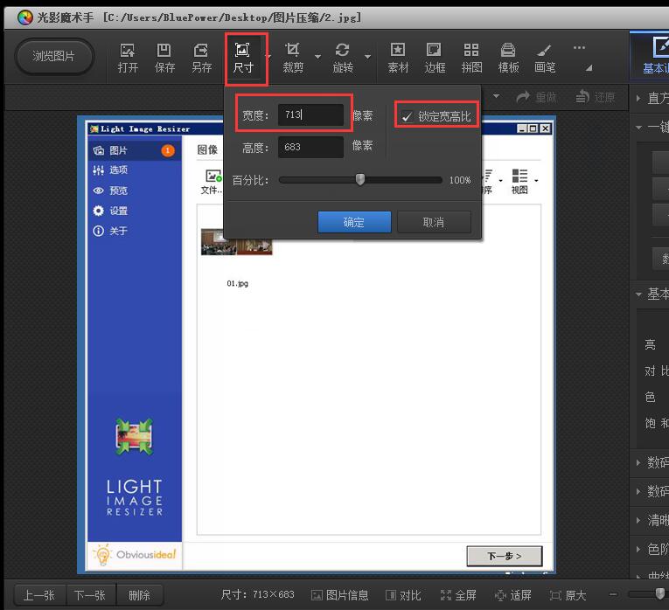The width and height of the screenshot is (669, 610).
Task: Click the 百分比 percentage slider handle
Action: tap(359, 180)
